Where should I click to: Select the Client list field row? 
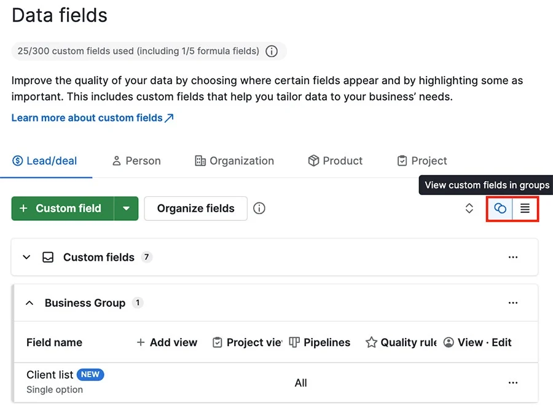coord(50,375)
